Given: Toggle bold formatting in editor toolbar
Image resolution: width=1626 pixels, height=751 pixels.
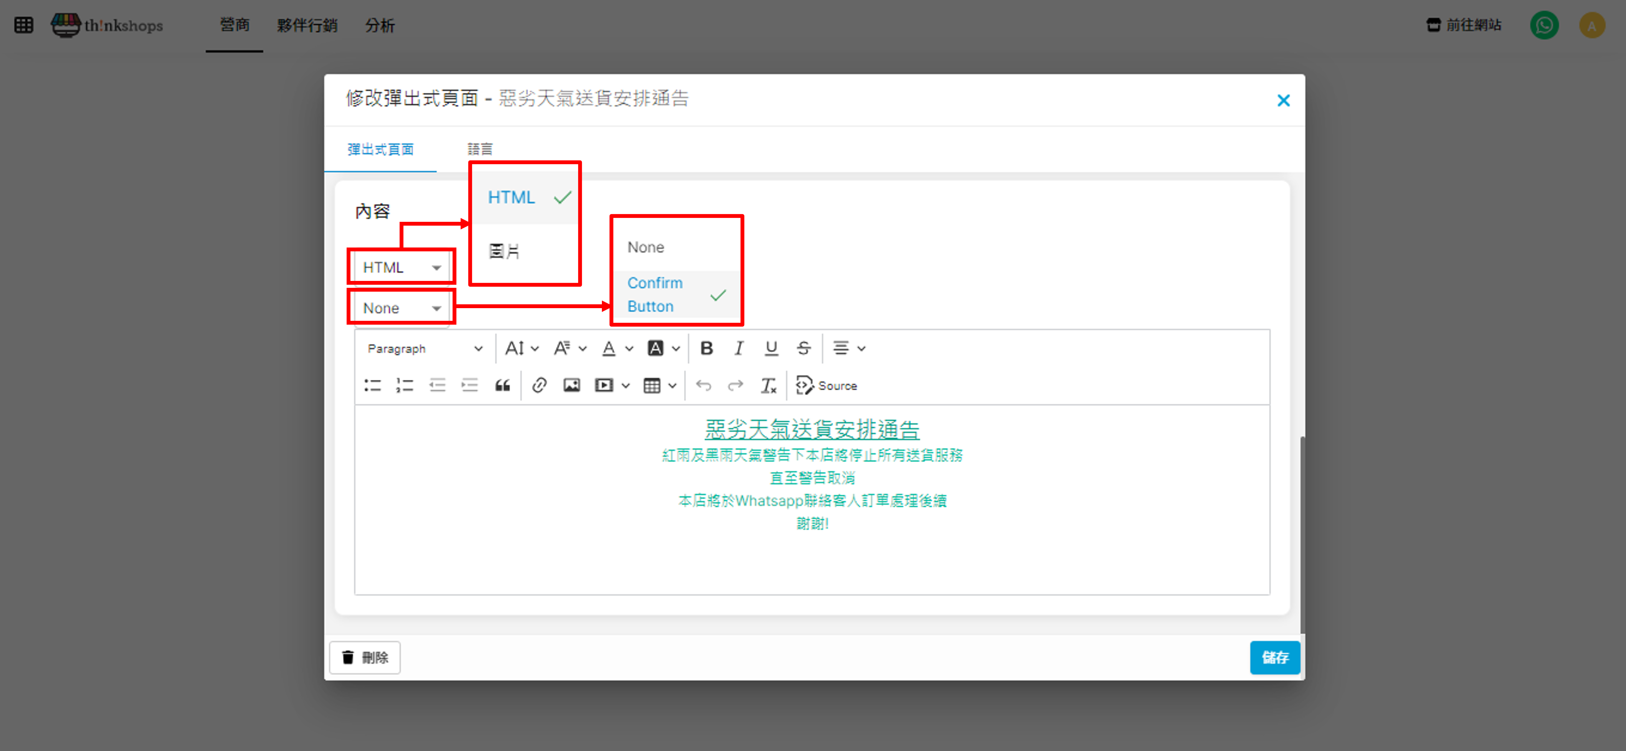Looking at the screenshot, I should tap(706, 348).
